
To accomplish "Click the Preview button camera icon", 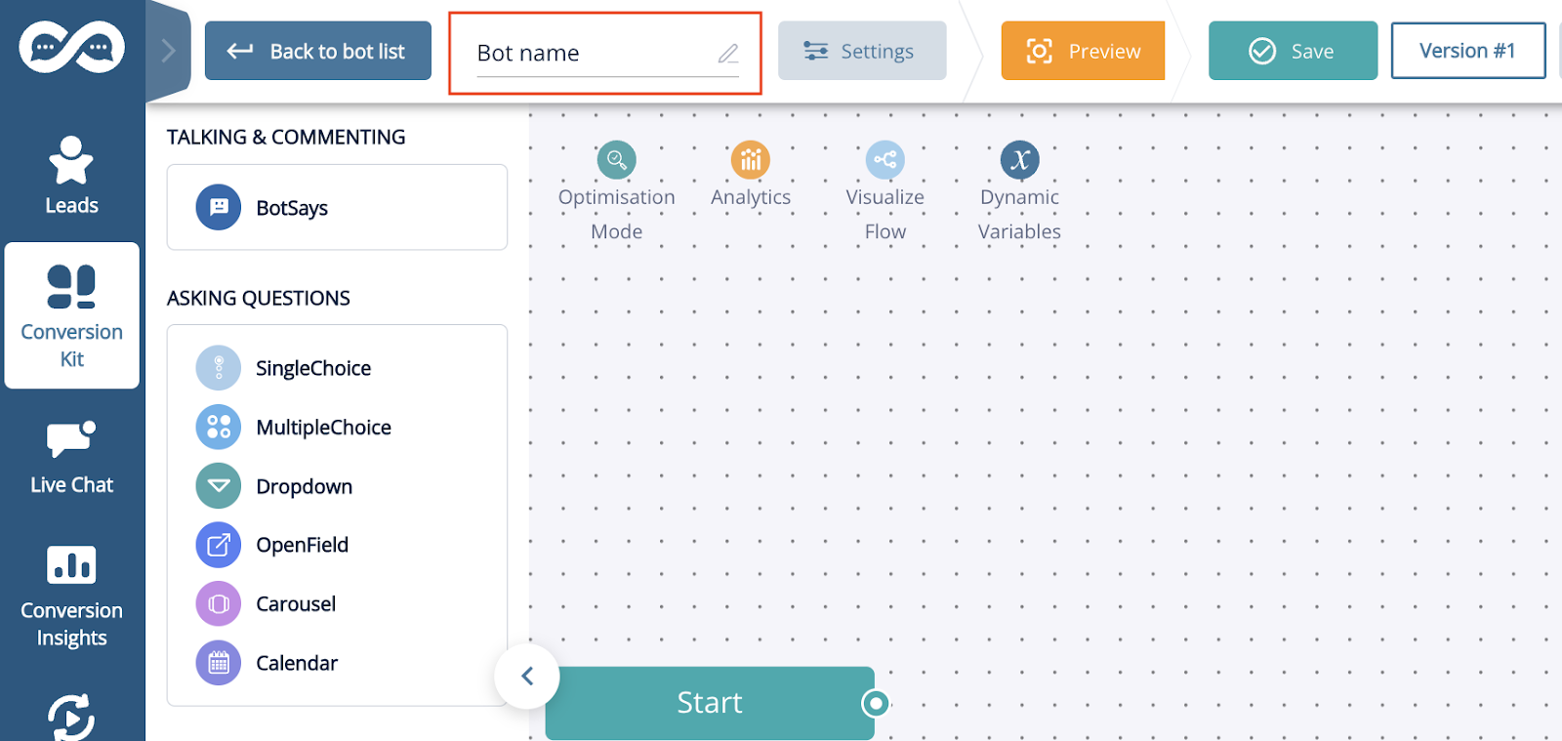I will coord(1040,51).
